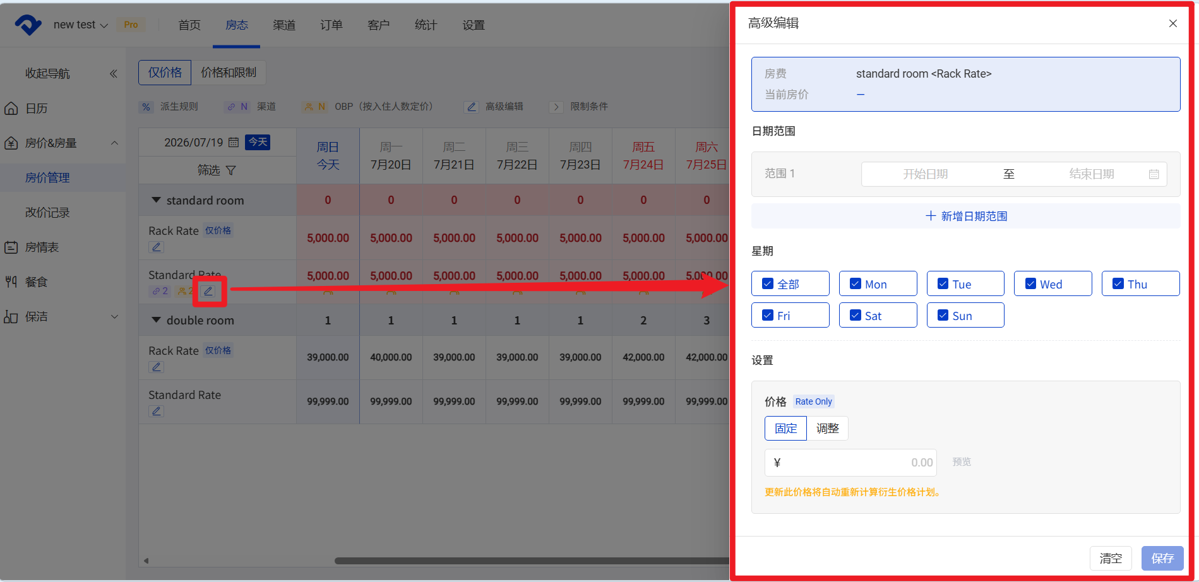Uncheck the Fri checkbox
Viewport: 1199px width, 582px height.
(768, 316)
